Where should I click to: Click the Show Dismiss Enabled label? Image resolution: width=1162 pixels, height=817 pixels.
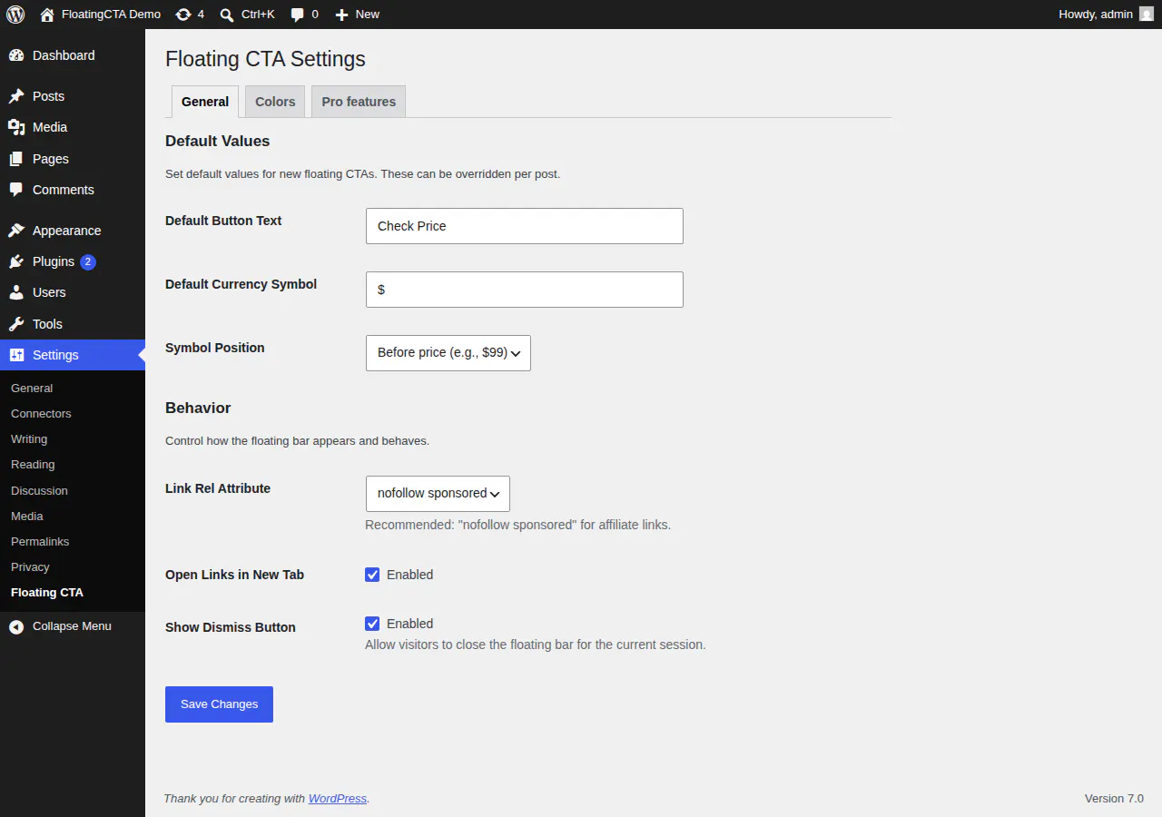(410, 624)
